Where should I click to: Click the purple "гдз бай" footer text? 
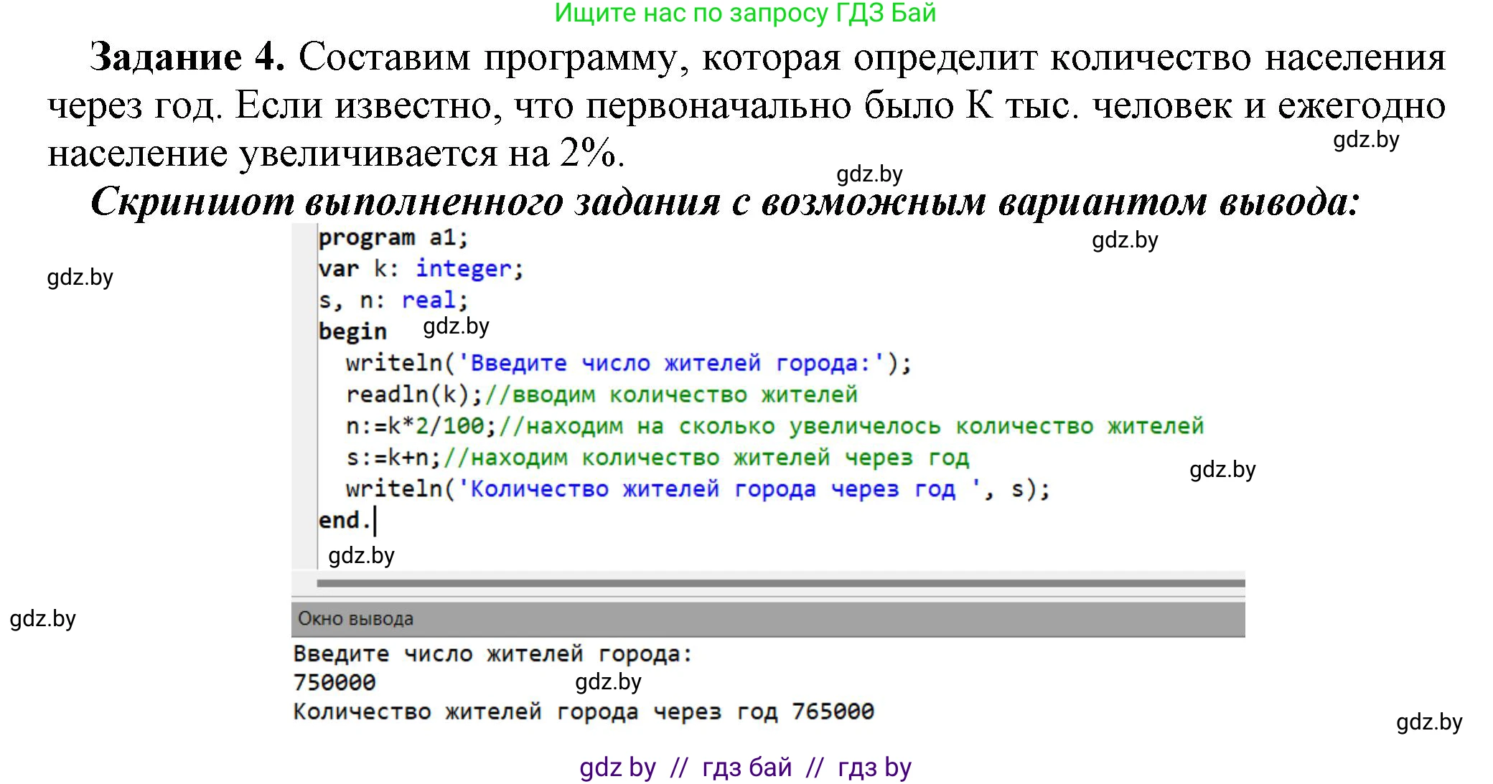(x=746, y=767)
